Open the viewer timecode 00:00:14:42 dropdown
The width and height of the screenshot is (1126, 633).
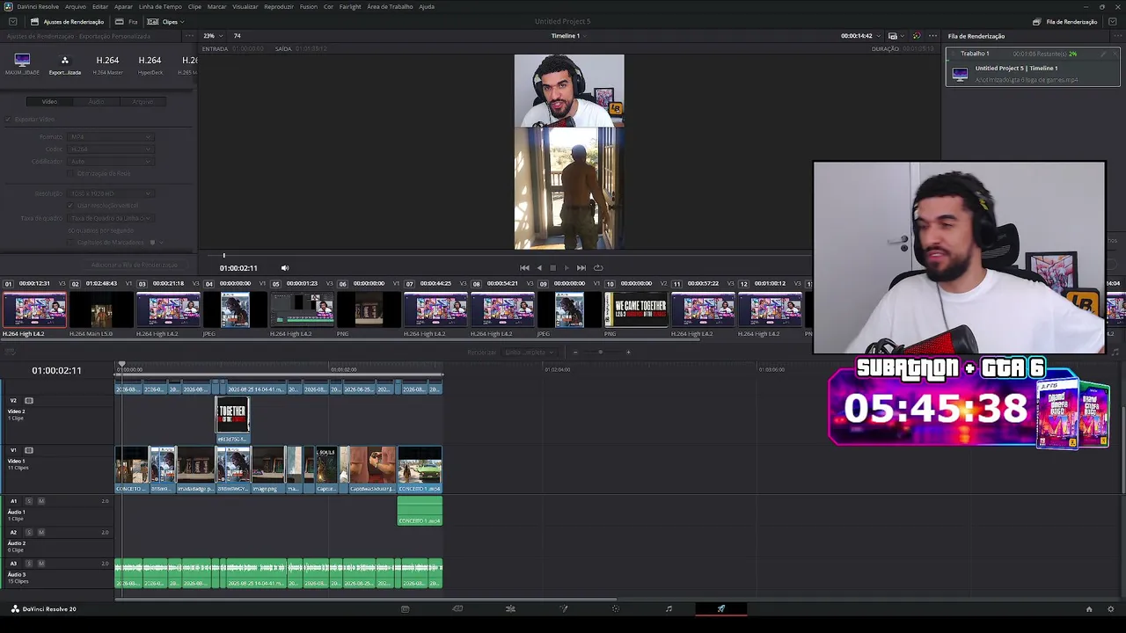tap(859, 36)
